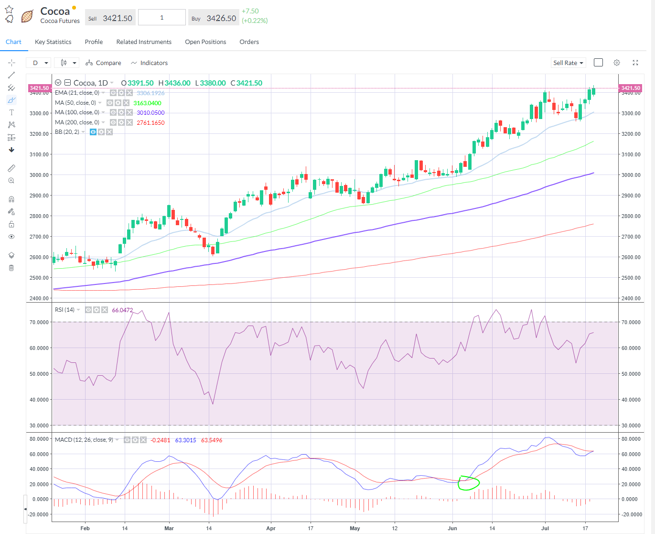
Task: Enable magnet mode in the left toolbar
Action: click(11, 199)
